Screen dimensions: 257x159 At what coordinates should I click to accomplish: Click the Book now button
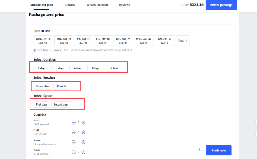(x=219, y=150)
